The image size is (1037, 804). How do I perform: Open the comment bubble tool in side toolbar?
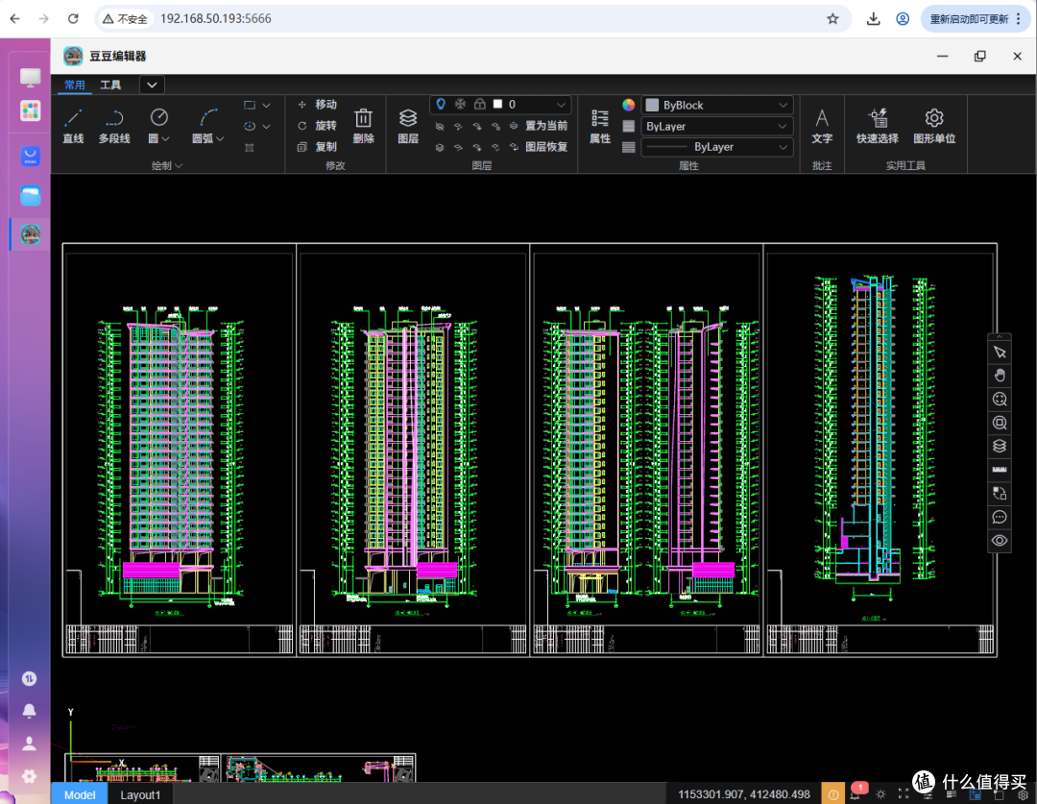pos(1000,517)
